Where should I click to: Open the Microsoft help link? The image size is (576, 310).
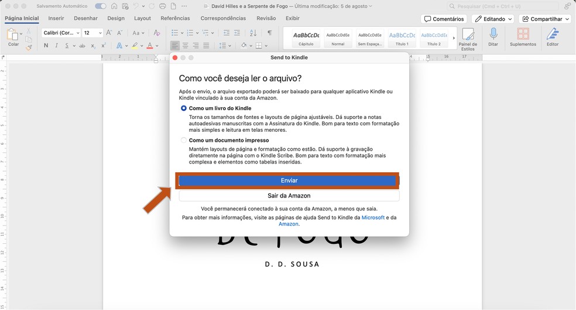pyautogui.click(x=373, y=217)
